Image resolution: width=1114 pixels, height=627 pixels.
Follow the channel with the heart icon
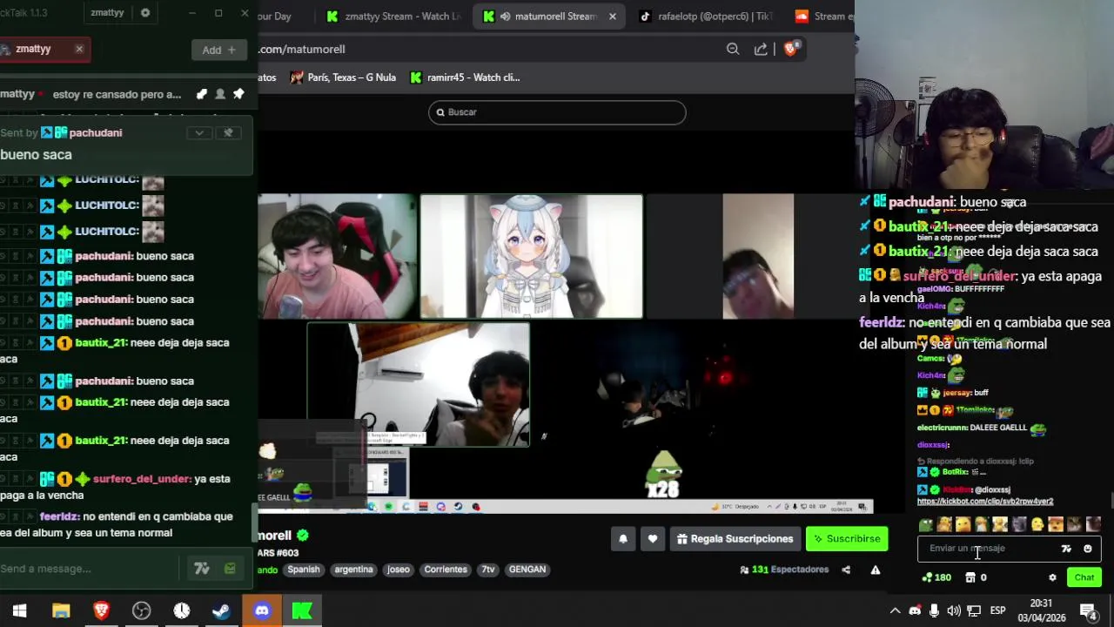tap(653, 539)
